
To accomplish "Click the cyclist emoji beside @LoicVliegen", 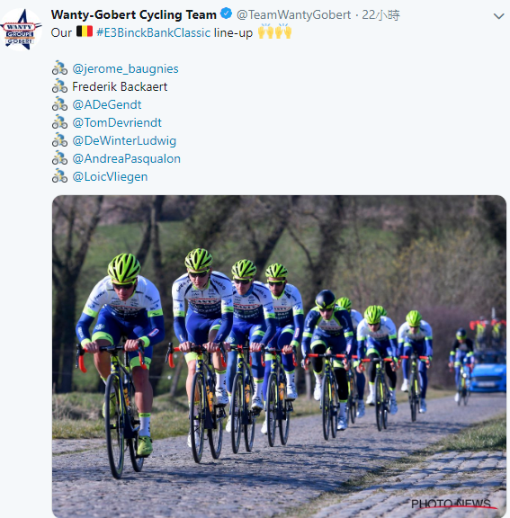I will 59,175.
